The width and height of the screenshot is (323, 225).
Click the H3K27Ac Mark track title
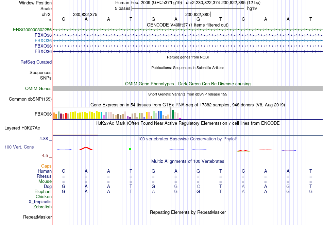click(188, 123)
